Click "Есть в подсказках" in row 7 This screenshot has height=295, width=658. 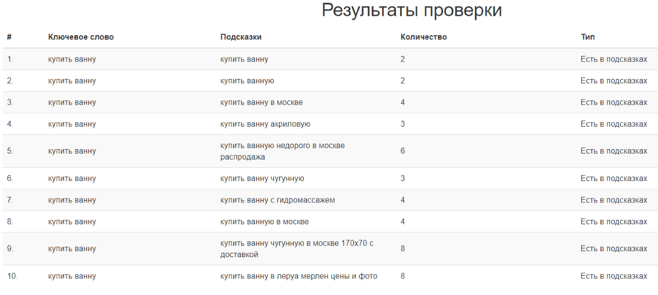point(614,200)
